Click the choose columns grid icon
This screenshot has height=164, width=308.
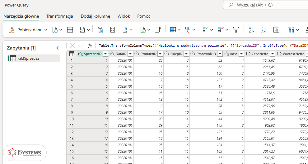[173, 30]
